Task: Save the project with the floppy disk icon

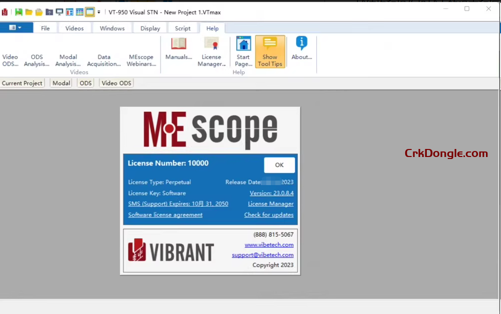Action: pos(19,12)
